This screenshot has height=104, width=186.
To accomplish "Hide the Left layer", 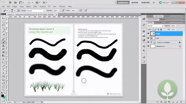I will point(148,38).
